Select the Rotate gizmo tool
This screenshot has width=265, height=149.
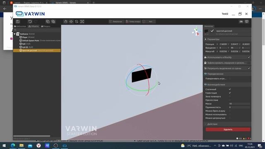click(77, 22)
